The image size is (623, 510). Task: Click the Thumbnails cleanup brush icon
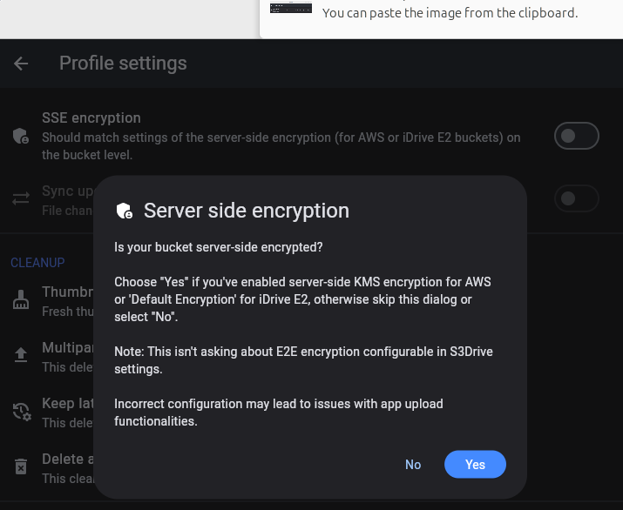[21, 299]
